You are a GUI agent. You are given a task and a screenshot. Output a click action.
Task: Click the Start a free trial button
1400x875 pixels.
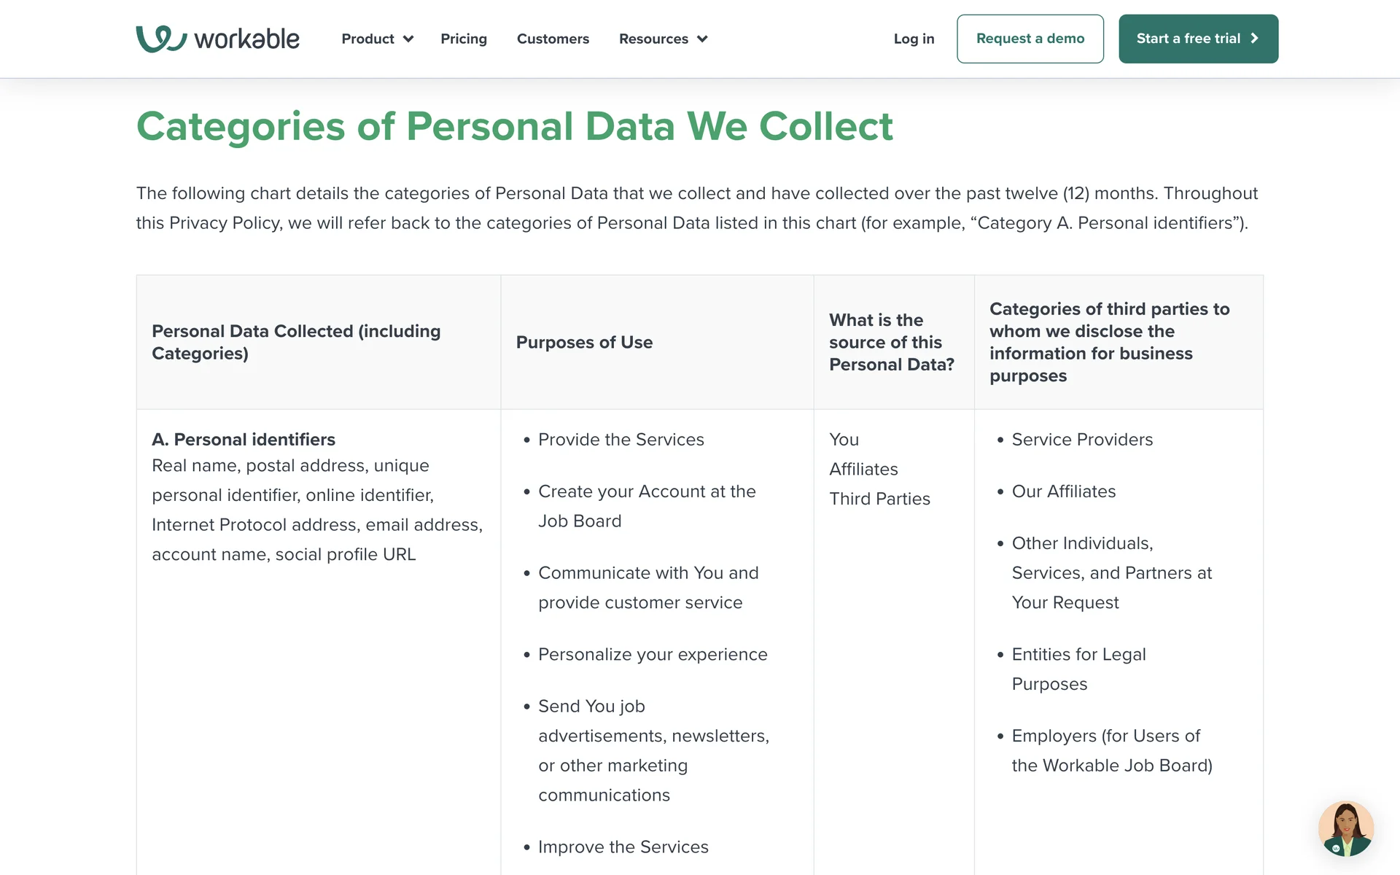[x=1197, y=39]
